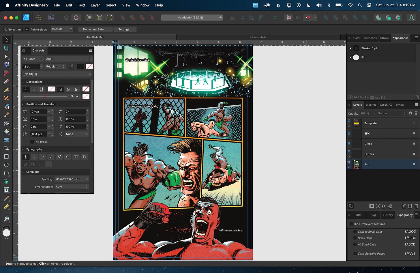
Task: Select the Node tool
Action: point(6,57)
